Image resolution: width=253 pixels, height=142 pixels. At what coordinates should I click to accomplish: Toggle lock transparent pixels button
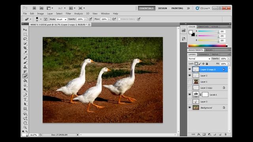[196, 64]
